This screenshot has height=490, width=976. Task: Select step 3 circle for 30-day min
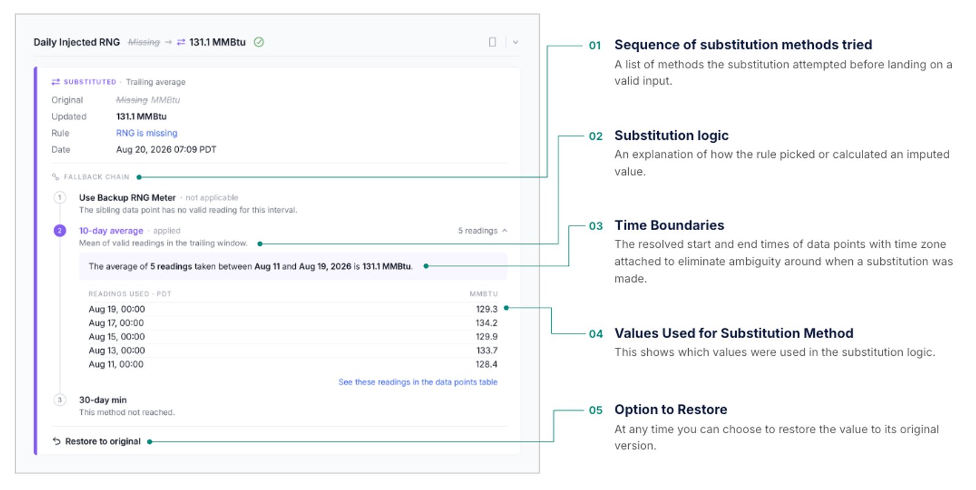[x=60, y=400]
